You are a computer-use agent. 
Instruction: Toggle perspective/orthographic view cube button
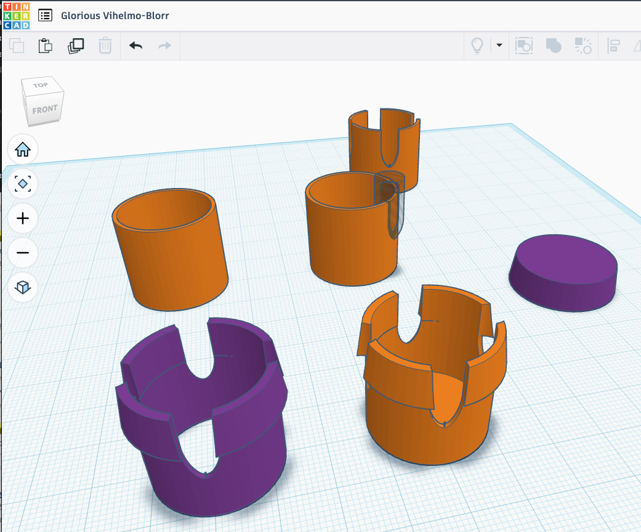23,287
